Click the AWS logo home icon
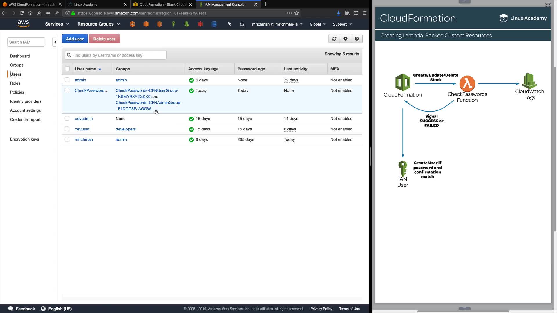Viewport: 557px width, 313px height. (23, 24)
